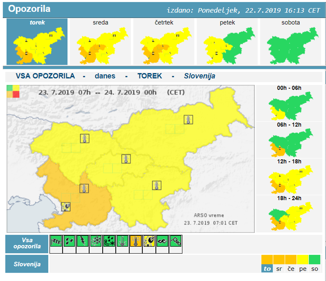Click the Slovenija button
Screen dimensions: 326x281
point(27,264)
